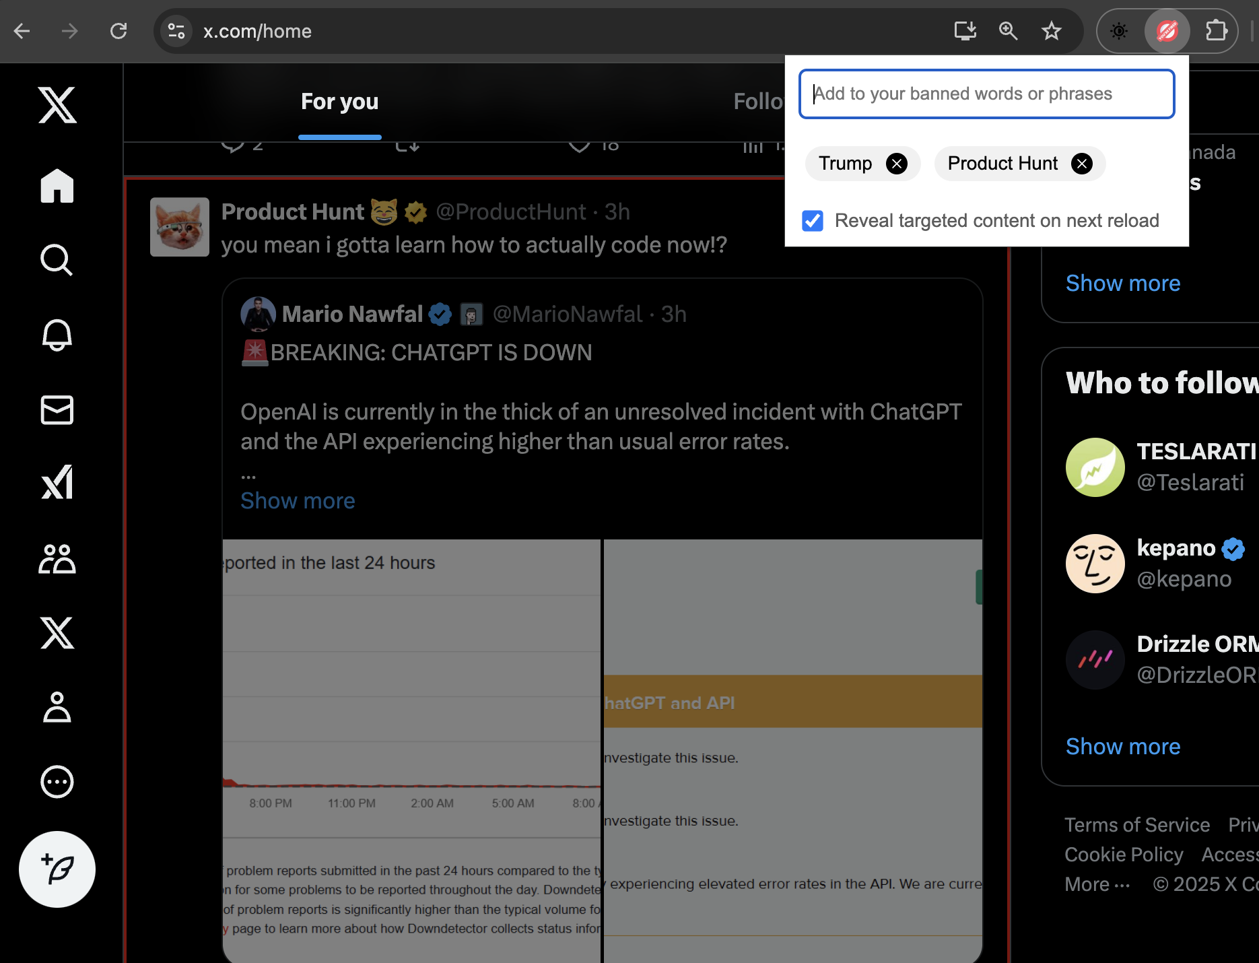Open the Terms of Service footer link
Image resolution: width=1259 pixels, height=963 pixels.
pos(1137,825)
